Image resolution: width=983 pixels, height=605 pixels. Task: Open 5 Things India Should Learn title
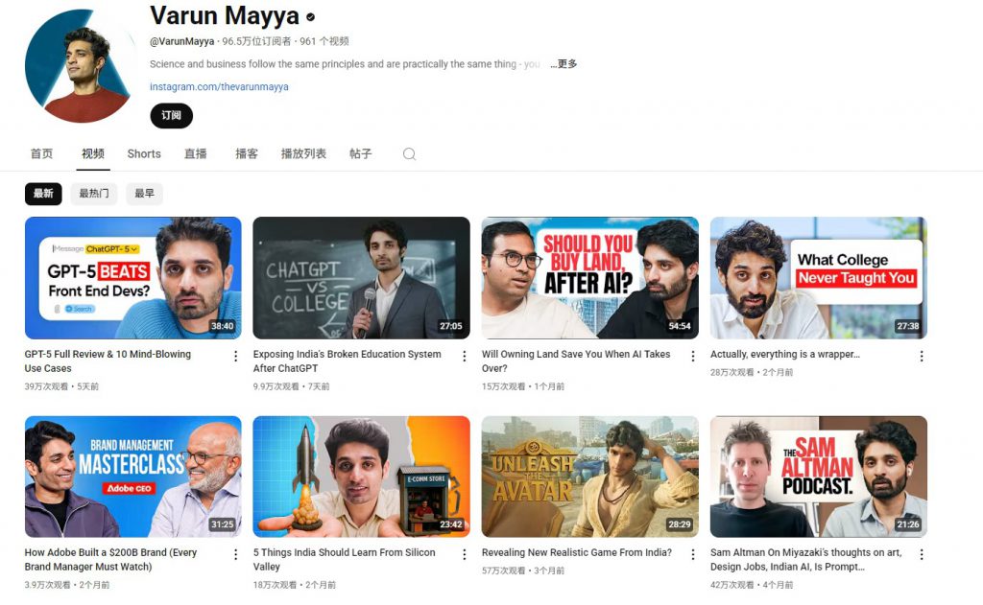tap(345, 560)
